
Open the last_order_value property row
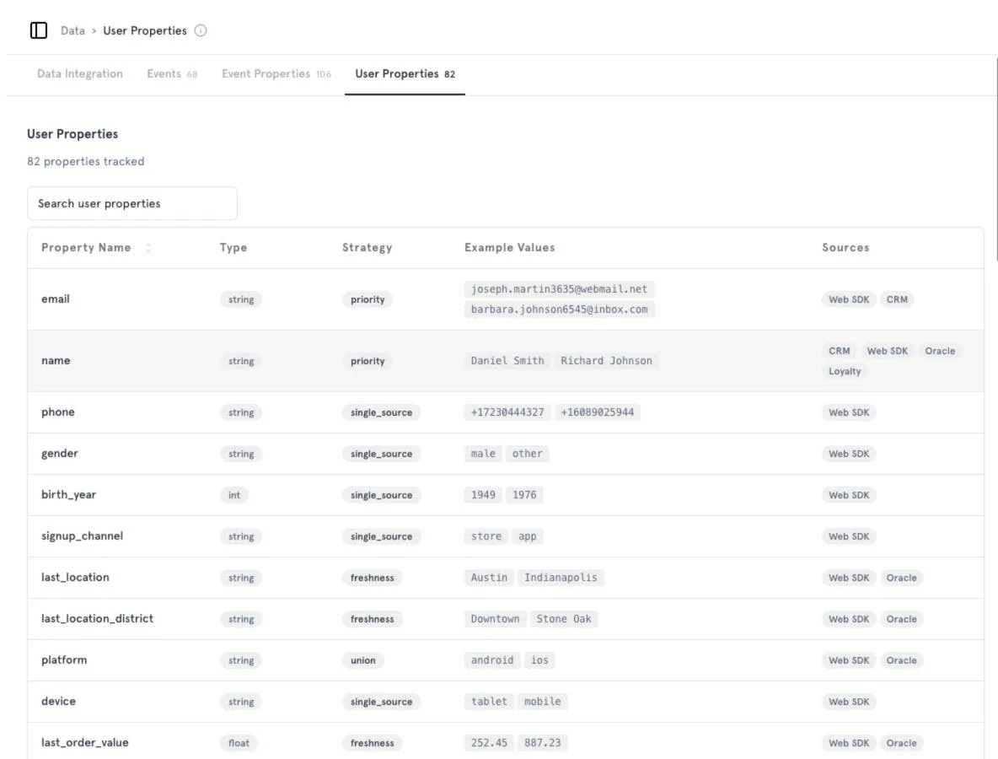coord(506,742)
